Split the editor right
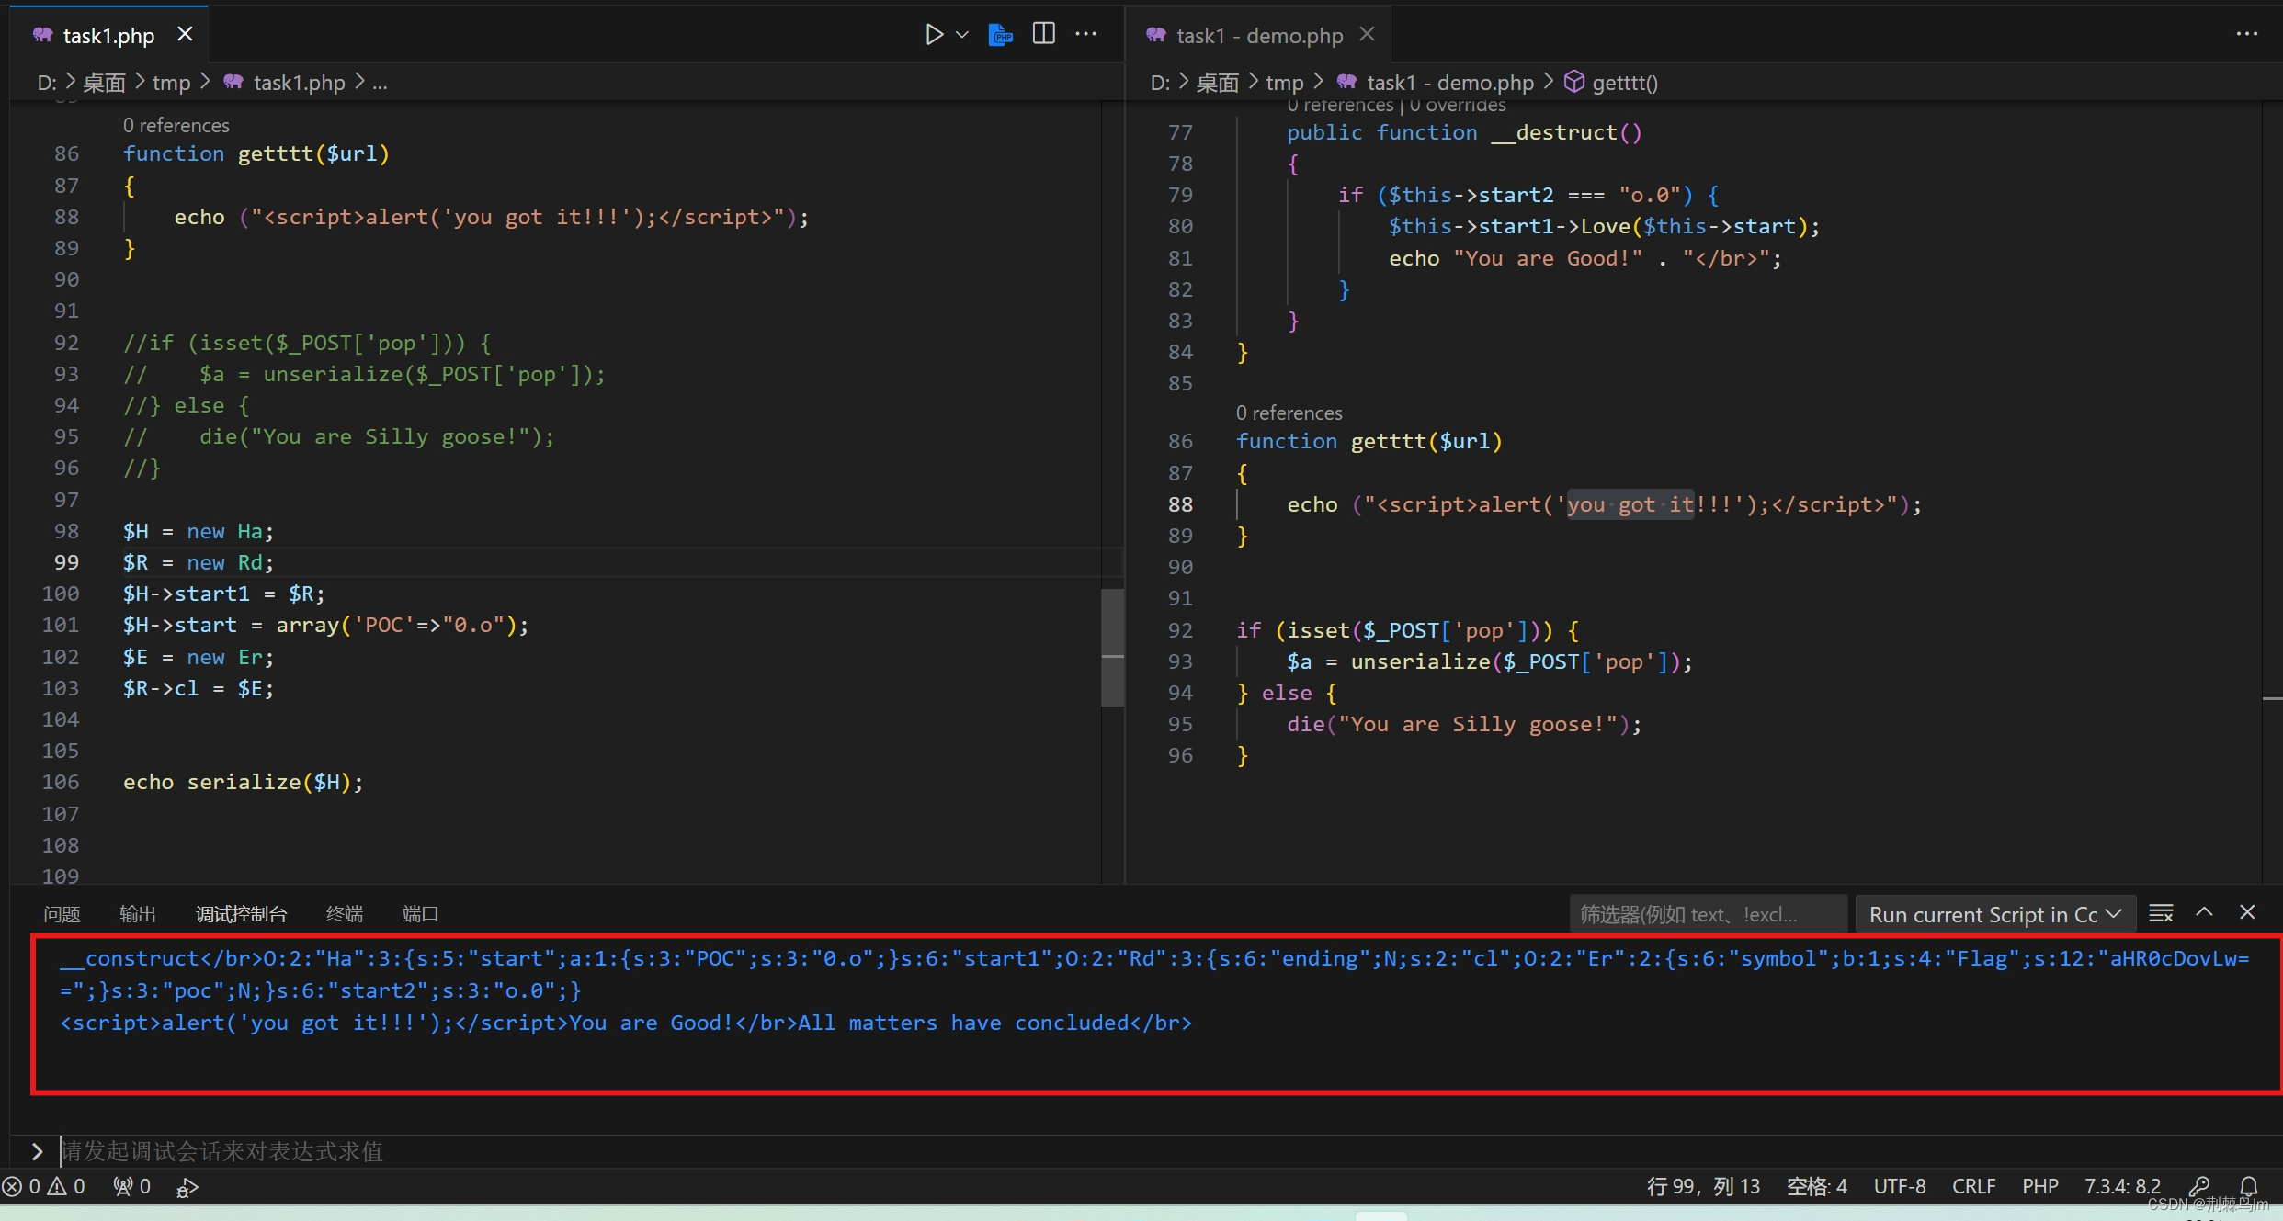 (x=1044, y=34)
